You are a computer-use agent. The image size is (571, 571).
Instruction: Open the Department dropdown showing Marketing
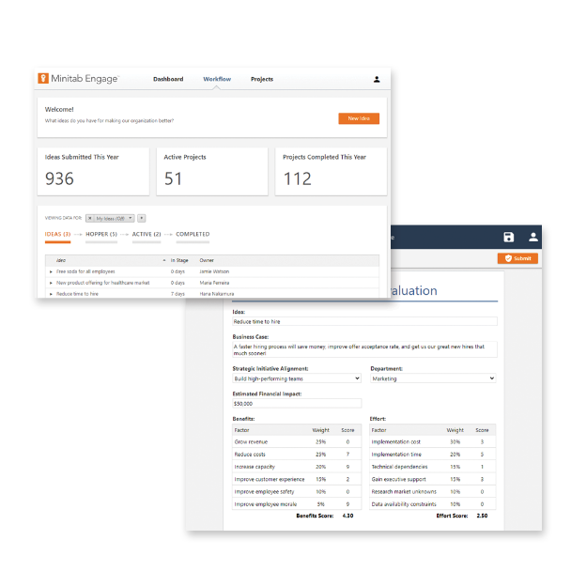[x=433, y=378]
